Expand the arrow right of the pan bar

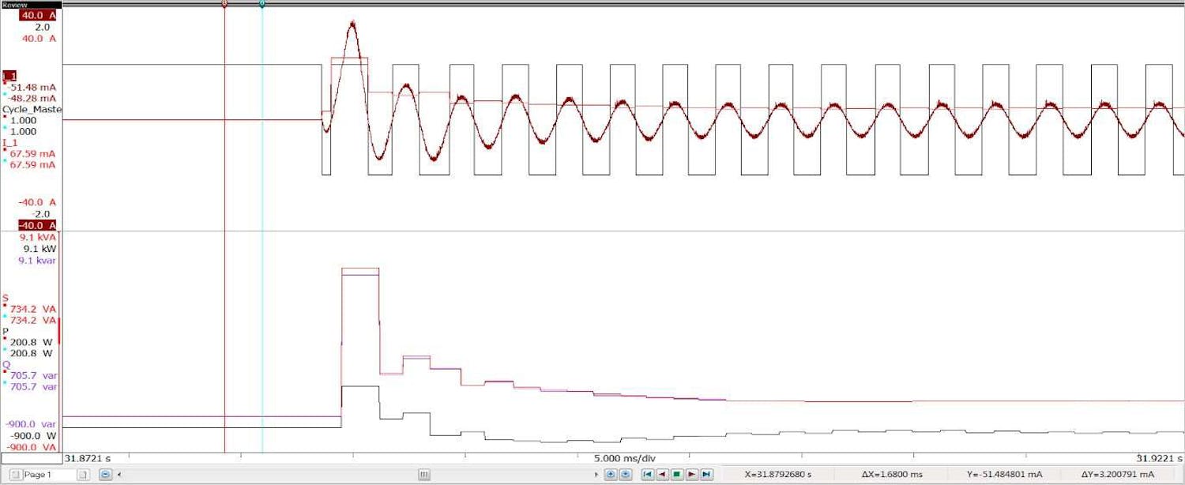(596, 475)
